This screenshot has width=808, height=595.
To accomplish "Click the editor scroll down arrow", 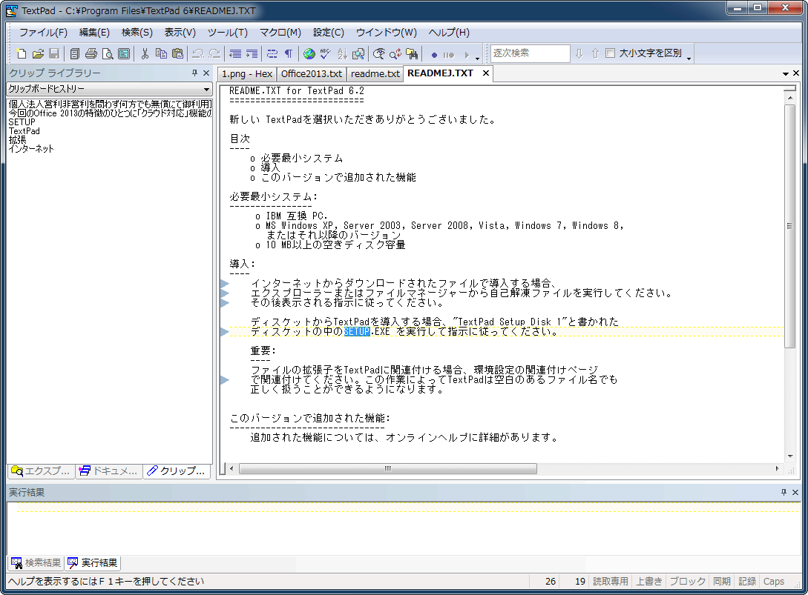I will [x=790, y=456].
